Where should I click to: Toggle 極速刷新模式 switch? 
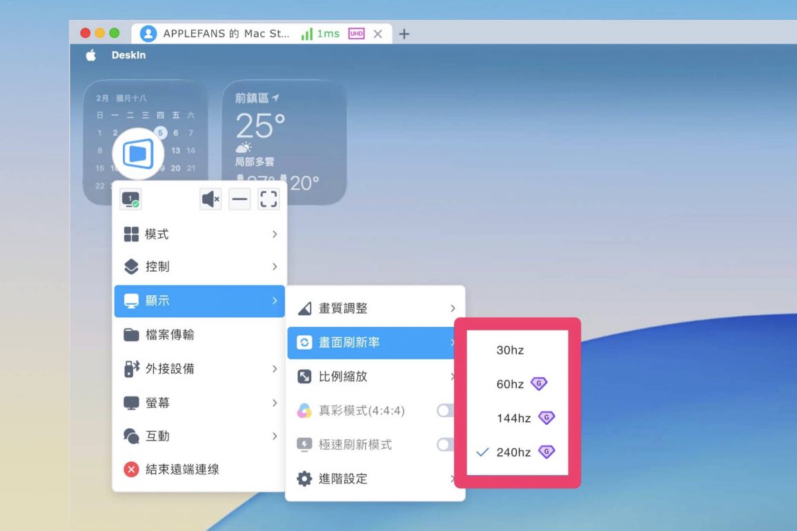coord(445,445)
